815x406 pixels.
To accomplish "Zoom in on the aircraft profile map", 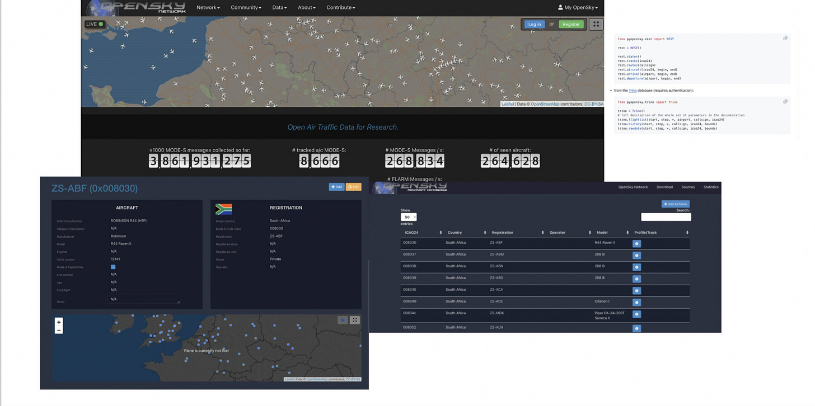I will coord(59,322).
